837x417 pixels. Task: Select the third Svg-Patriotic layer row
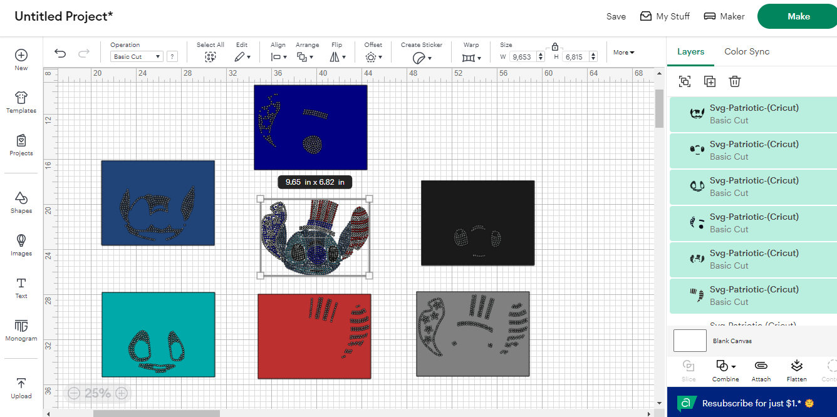(753, 187)
